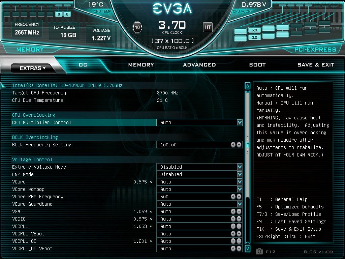
Task: Decrease BCLK Frequency Setting with the minus button
Action: pos(239,145)
